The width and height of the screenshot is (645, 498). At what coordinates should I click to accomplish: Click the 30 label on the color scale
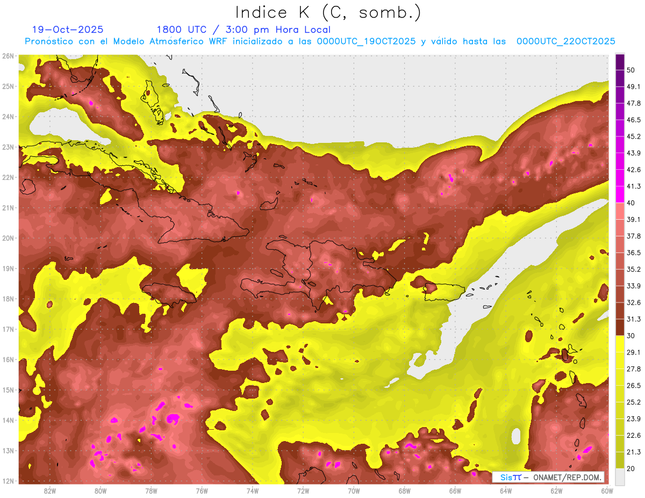point(632,336)
